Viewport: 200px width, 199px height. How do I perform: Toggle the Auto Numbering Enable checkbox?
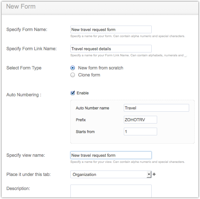(x=73, y=93)
